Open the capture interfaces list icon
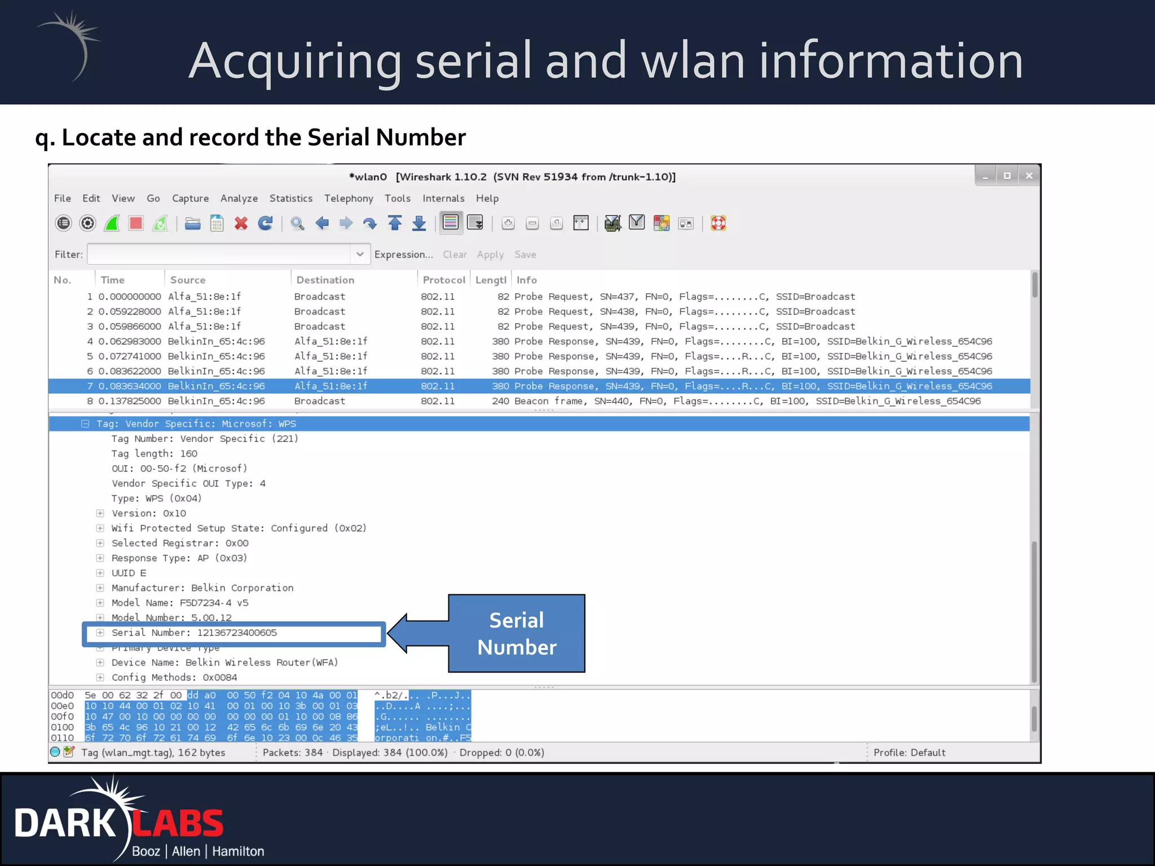This screenshot has width=1155, height=866. [64, 223]
